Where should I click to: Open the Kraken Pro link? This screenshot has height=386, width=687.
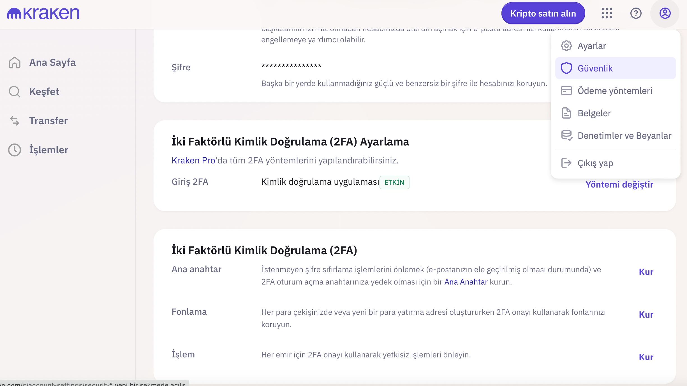[x=193, y=160]
